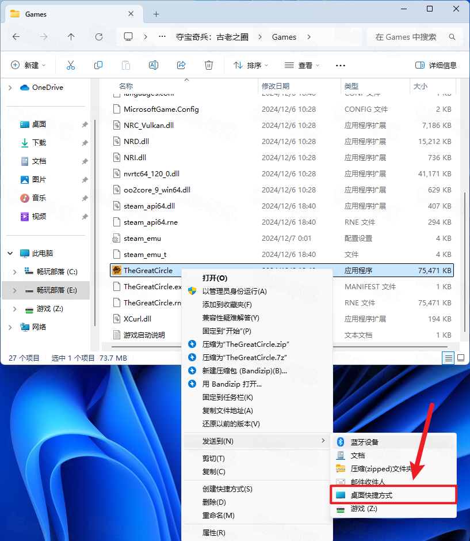This screenshot has height=541, width=470.
Task: Click the search magnifier icon
Action: tap(452, 37)
